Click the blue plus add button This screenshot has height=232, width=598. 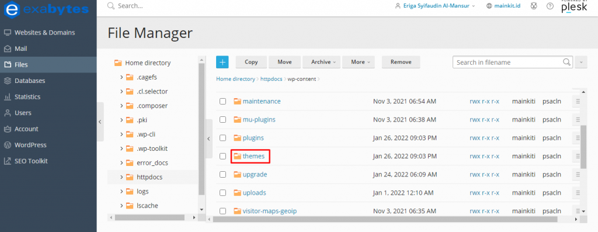[222, 62]
